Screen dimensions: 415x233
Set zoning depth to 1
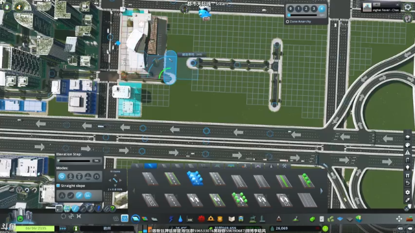pyautogui.click(x=298, y=8)
